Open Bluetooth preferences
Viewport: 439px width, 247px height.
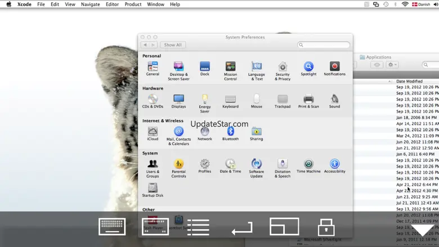[x=230, y=132]
